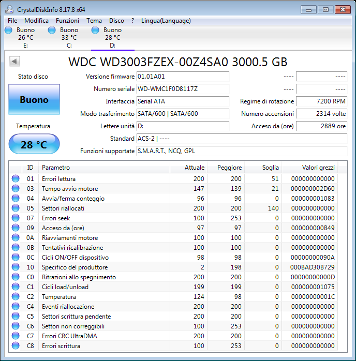The width and height of the screenshot is (356, 361).
Task: Click the Lettere unità field D:
Action: 183,126
